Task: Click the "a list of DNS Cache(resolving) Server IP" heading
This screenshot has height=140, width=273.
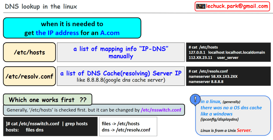Action: pos(121,73)
